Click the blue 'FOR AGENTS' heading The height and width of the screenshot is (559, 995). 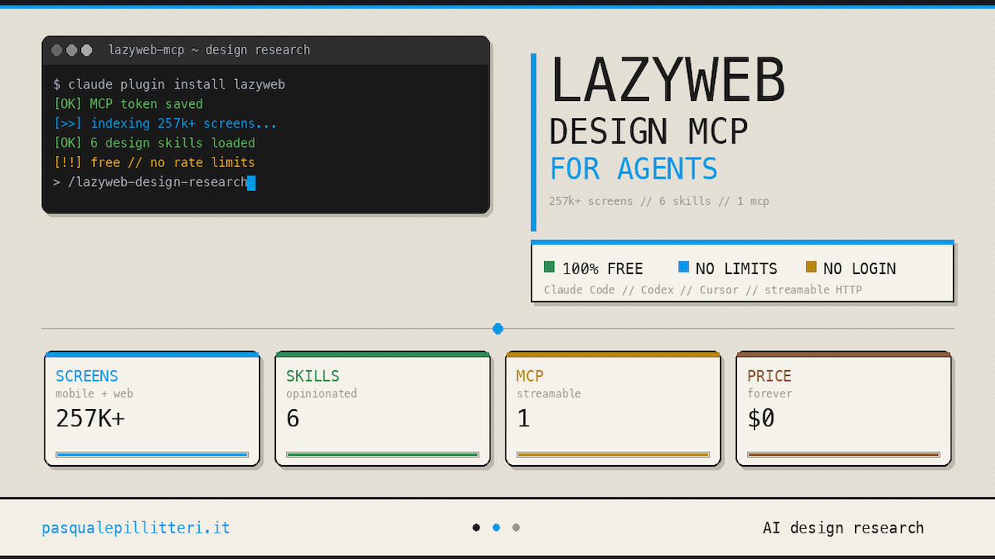(634, 169)
